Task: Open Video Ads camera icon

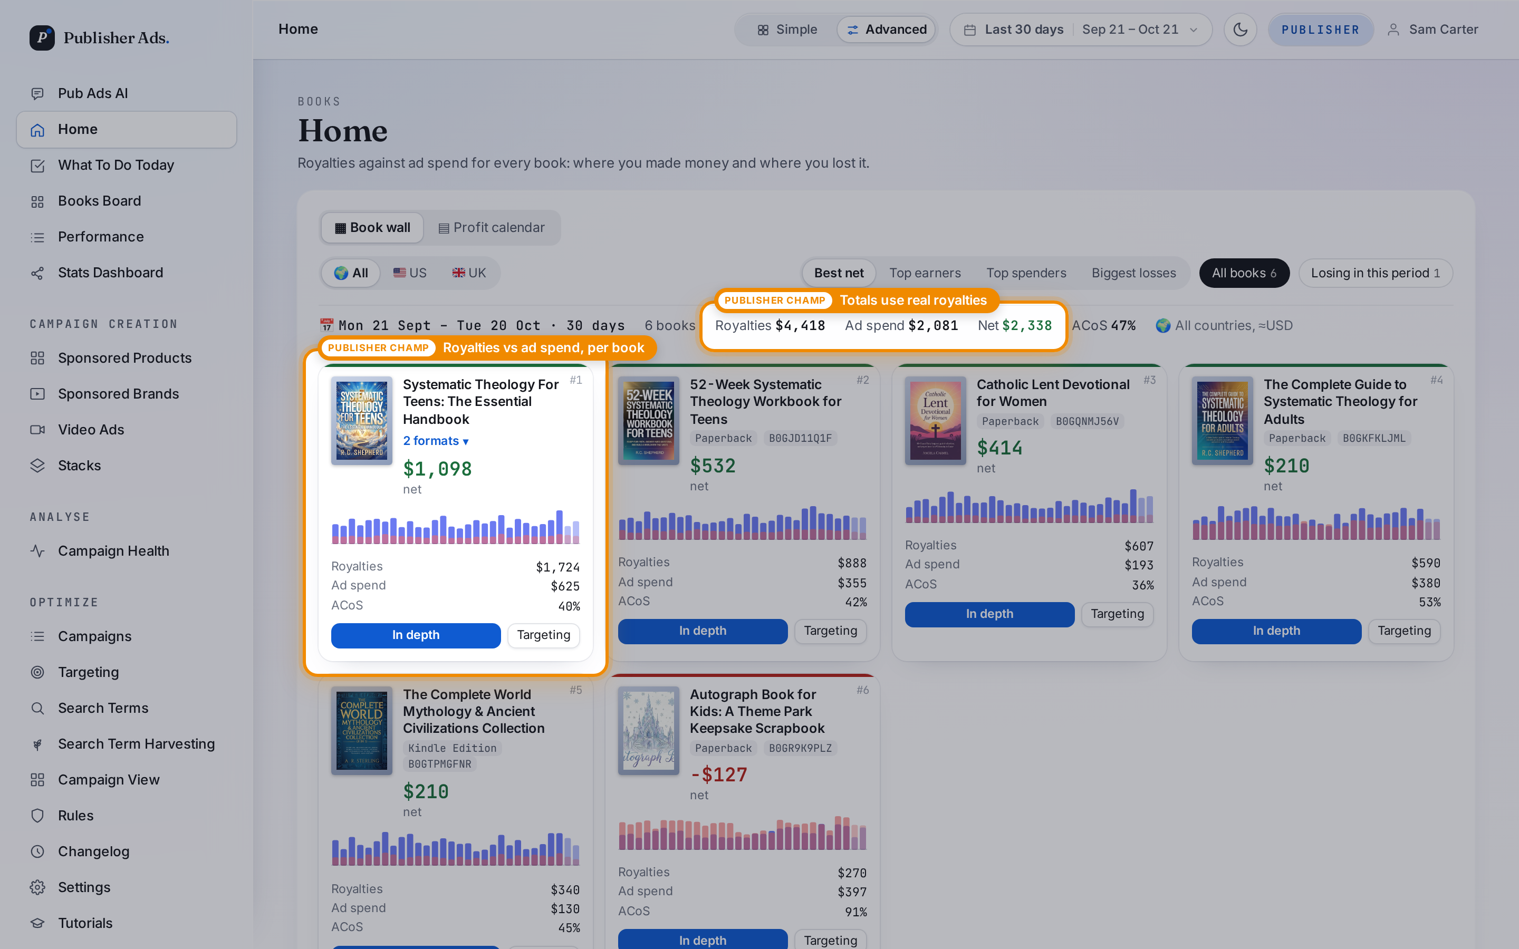Action: (37, 429)
